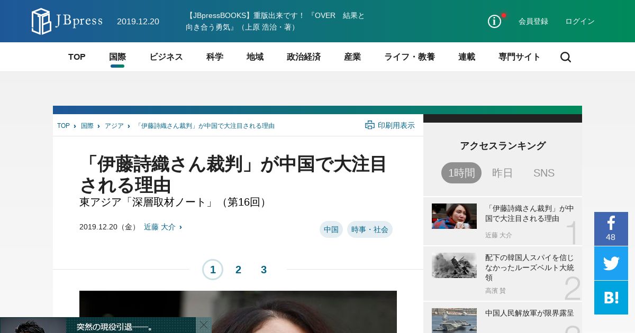Open 配下の韓国人スパイ ranking article
Viewport: 635px width, 333px height.
pos(529,267)
